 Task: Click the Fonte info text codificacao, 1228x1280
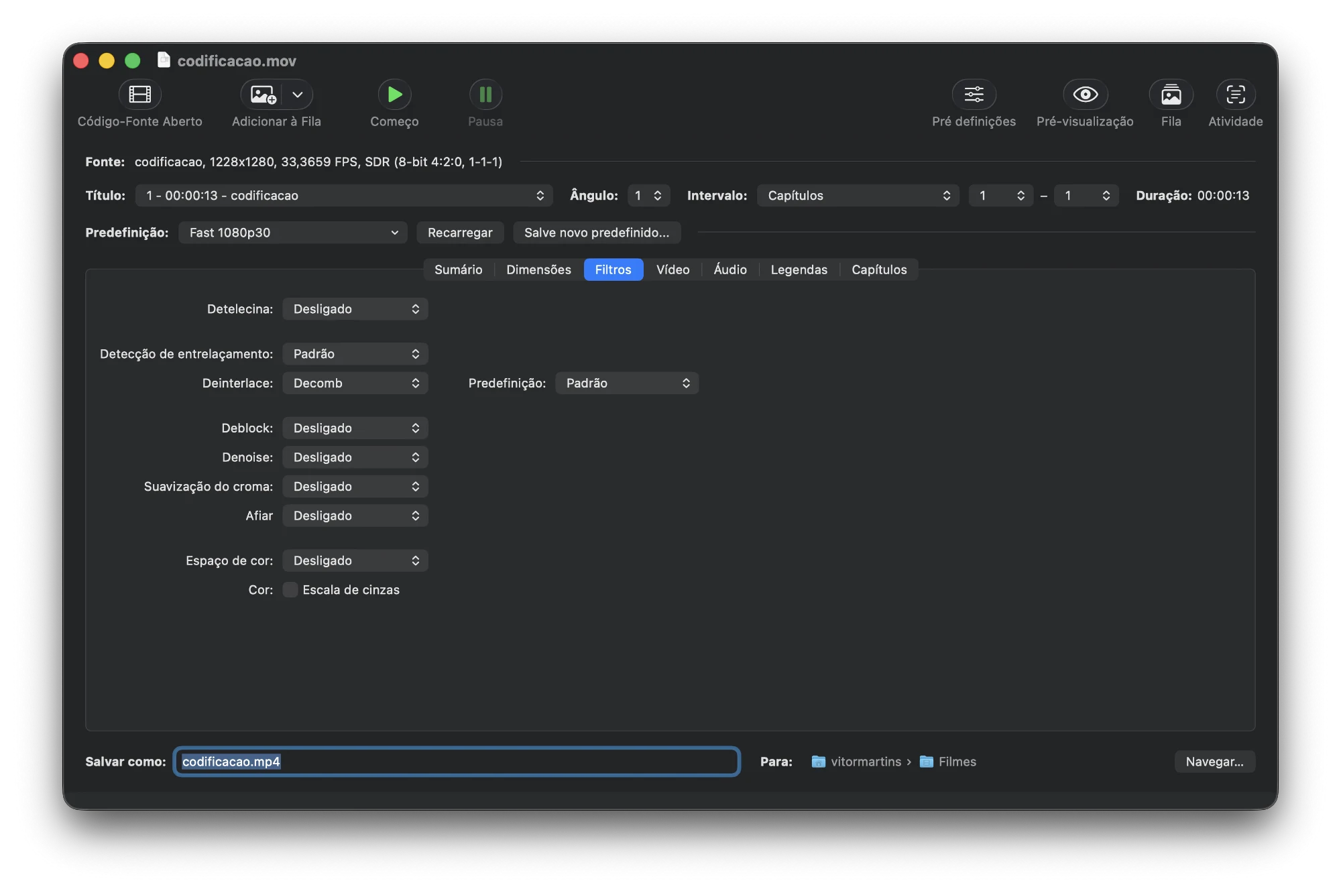[318, 162]
